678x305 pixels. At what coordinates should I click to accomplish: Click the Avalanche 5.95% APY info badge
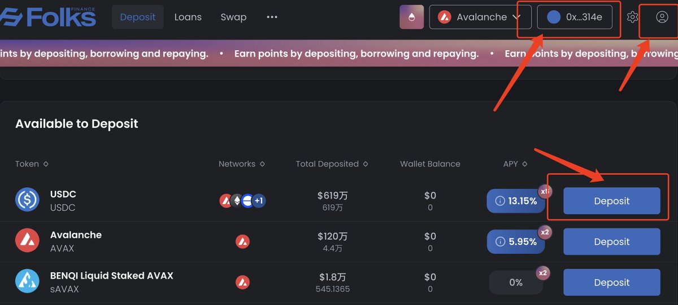tap(516, 241)
